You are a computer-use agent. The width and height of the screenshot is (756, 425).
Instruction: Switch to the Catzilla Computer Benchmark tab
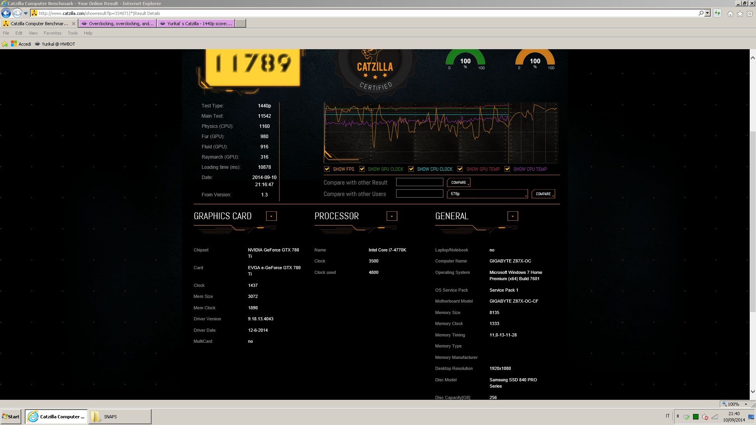pyautogui.click(x=39, y=24)
